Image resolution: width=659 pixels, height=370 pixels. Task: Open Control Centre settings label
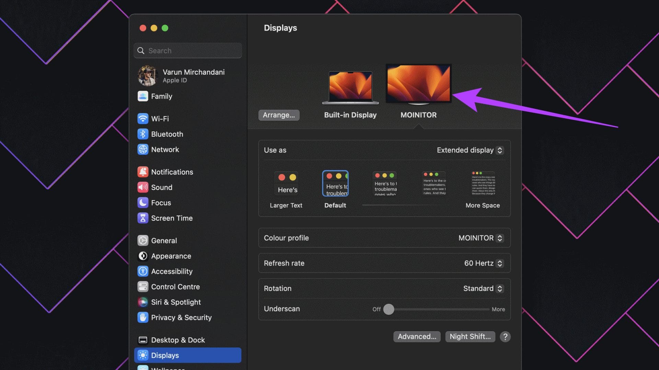[175, 287]
